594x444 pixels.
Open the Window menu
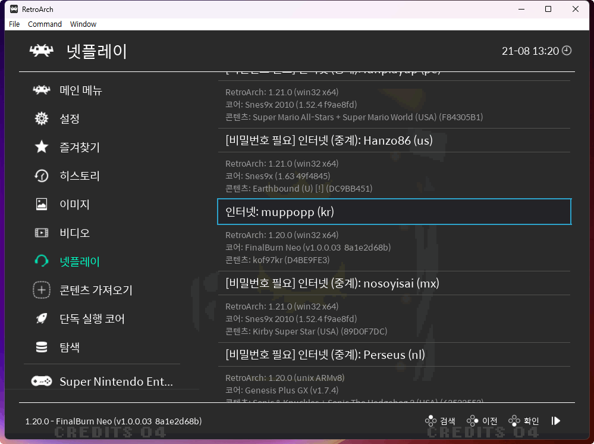(83, 24)
